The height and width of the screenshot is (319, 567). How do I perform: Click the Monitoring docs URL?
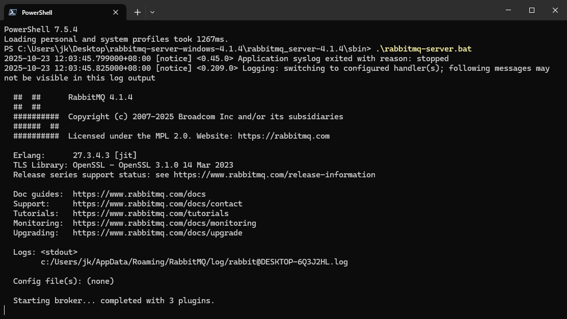coord(164,223)
